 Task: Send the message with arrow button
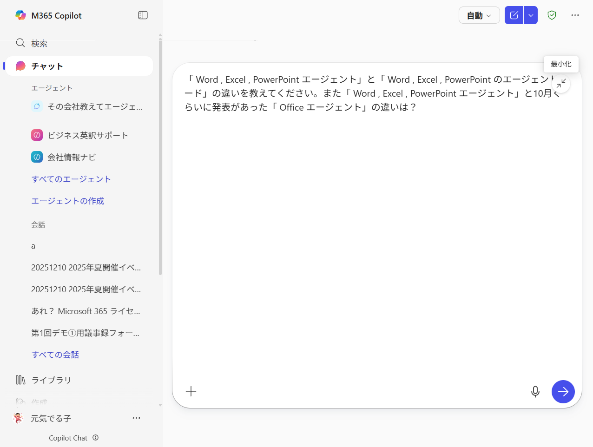(x=563, y=392)
